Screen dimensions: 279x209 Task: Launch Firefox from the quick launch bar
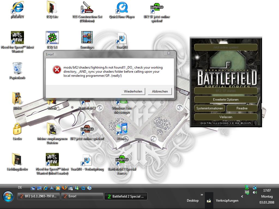pyautogui.click(x=64, y=188)
